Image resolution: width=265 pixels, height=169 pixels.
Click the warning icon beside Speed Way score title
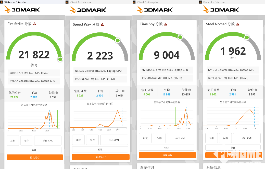click(x=102, y=25)
